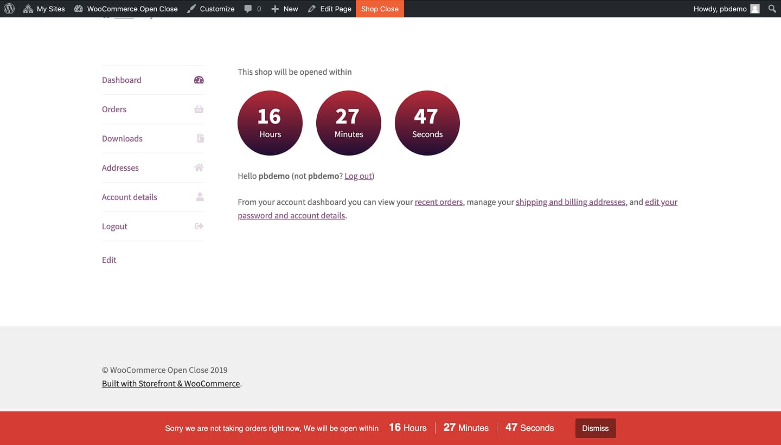
Task: Open the recent orders link
Action: coord(439,202)
